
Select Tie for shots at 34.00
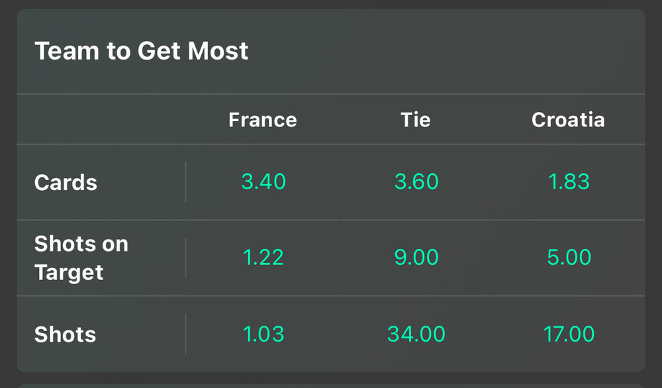point(416,334)
